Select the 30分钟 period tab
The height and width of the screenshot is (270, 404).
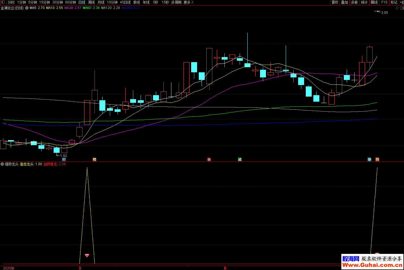[58, 2]
